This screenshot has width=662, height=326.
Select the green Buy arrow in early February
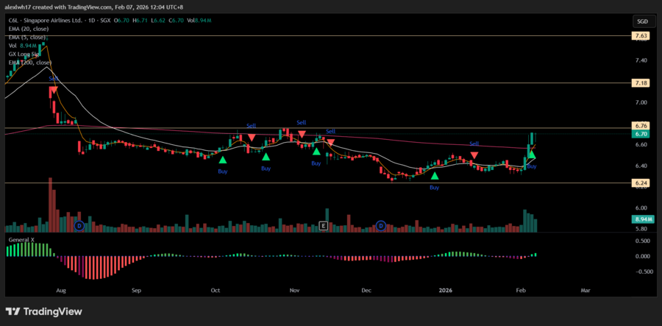531,155
